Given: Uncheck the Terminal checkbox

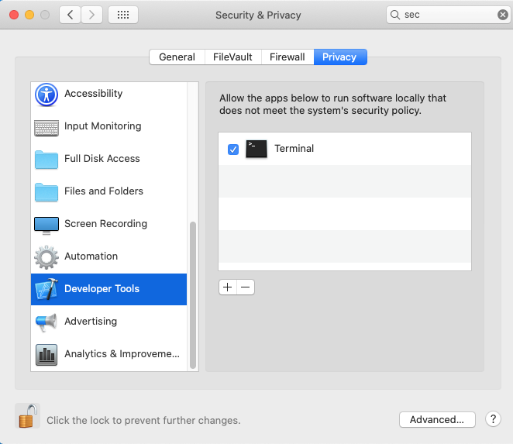Looking at the screenshot, I should 233,150.
